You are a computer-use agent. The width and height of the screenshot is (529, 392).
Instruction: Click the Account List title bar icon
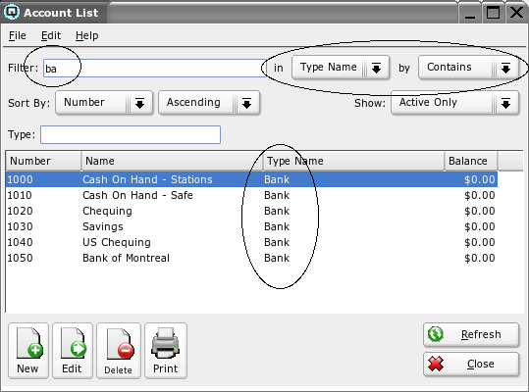point(12,12)
